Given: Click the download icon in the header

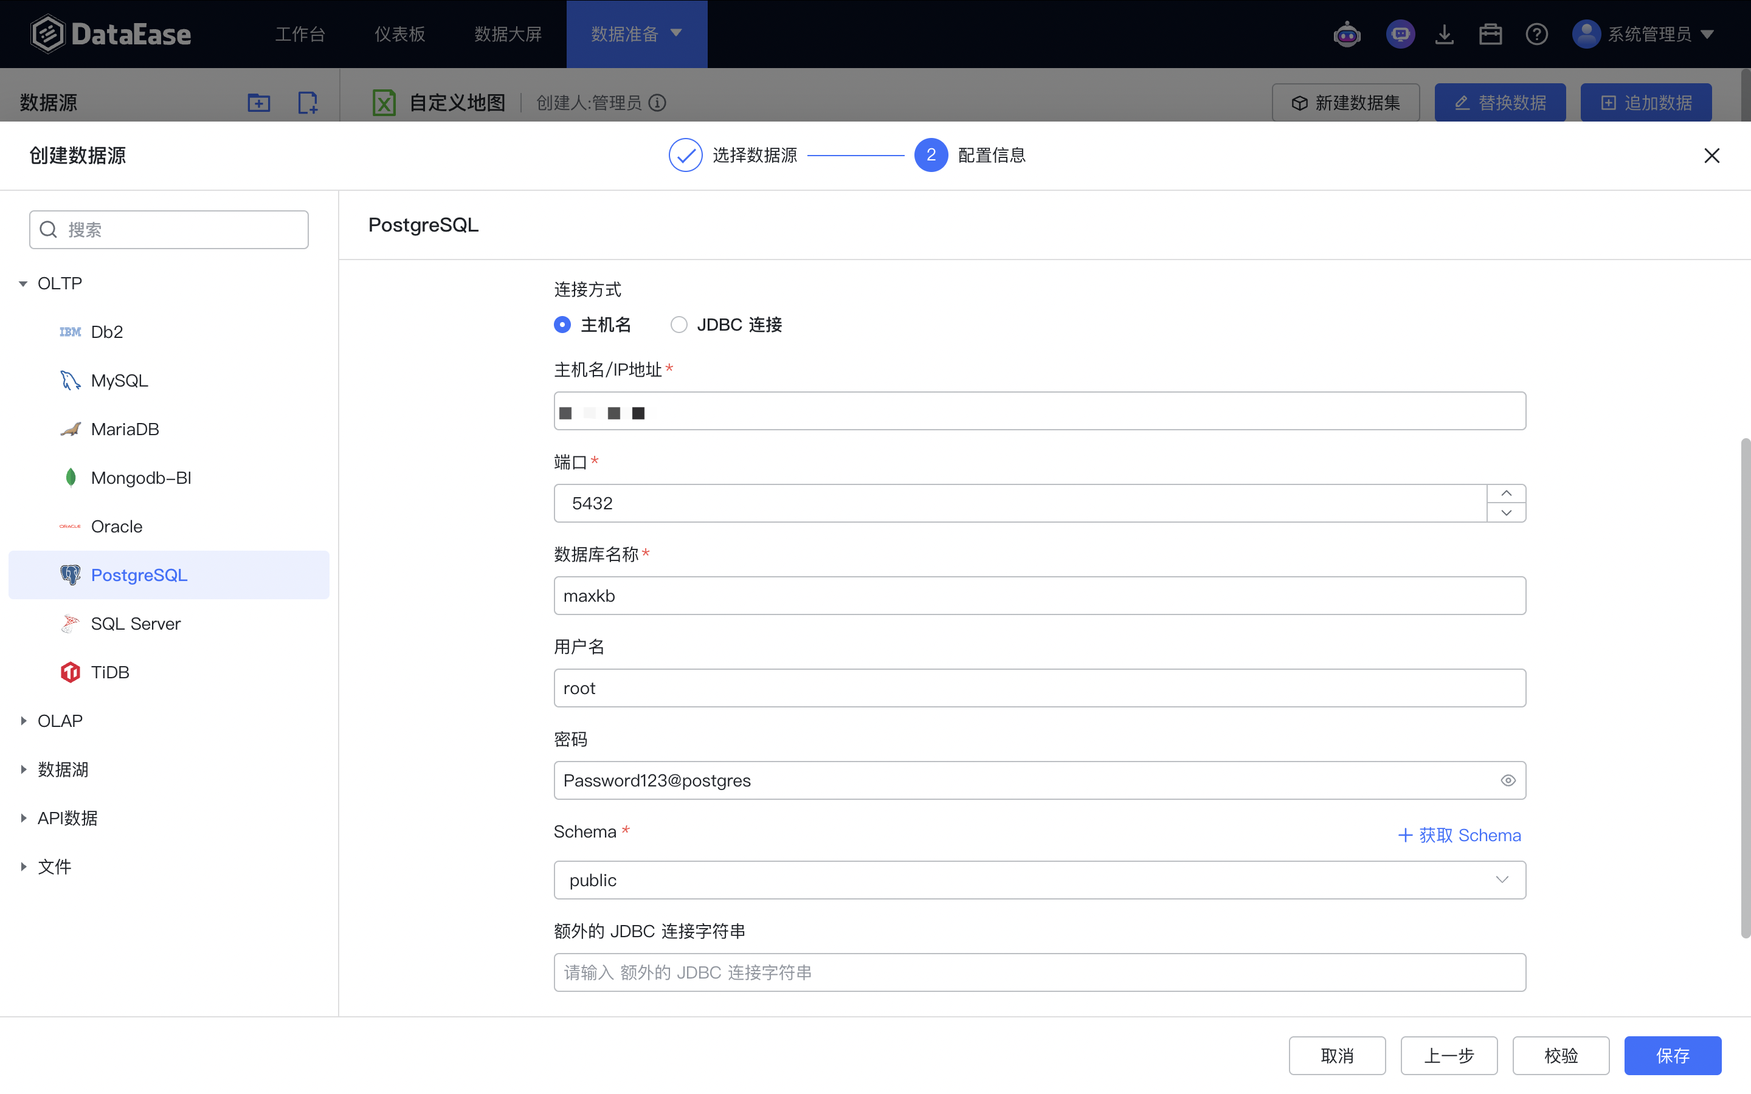Looking at the screenshot, I should [1444, 33].
